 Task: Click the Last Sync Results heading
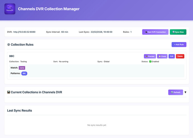pyautogui.click(x=20, y=110)
